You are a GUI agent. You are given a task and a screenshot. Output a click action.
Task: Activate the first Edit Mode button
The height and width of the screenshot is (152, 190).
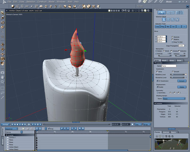[x=161, y=12]
